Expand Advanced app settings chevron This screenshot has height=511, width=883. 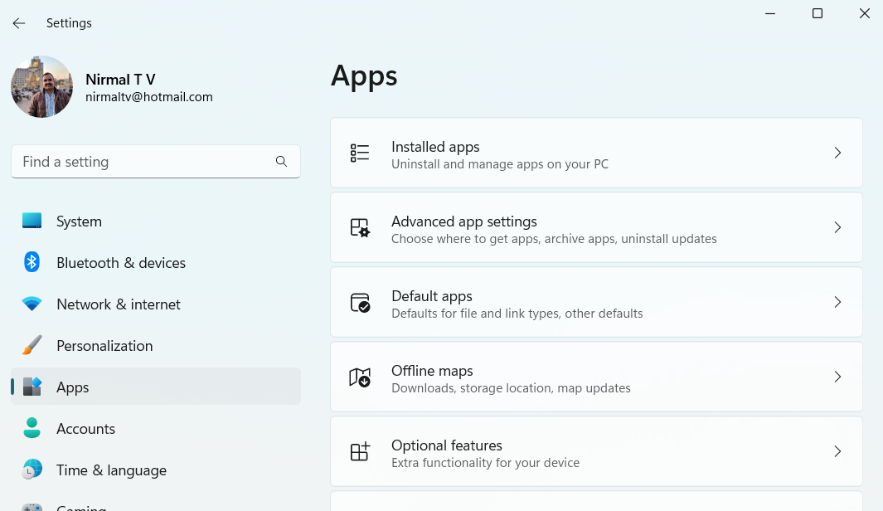tap(837, 227)
